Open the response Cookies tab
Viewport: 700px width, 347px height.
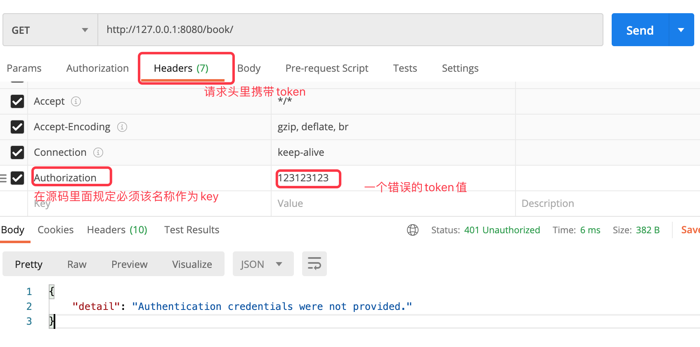56,230
